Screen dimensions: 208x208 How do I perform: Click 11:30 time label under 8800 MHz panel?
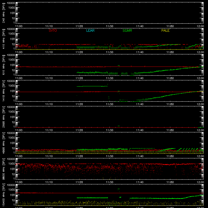pyautogui.click(x=109, y=182)
